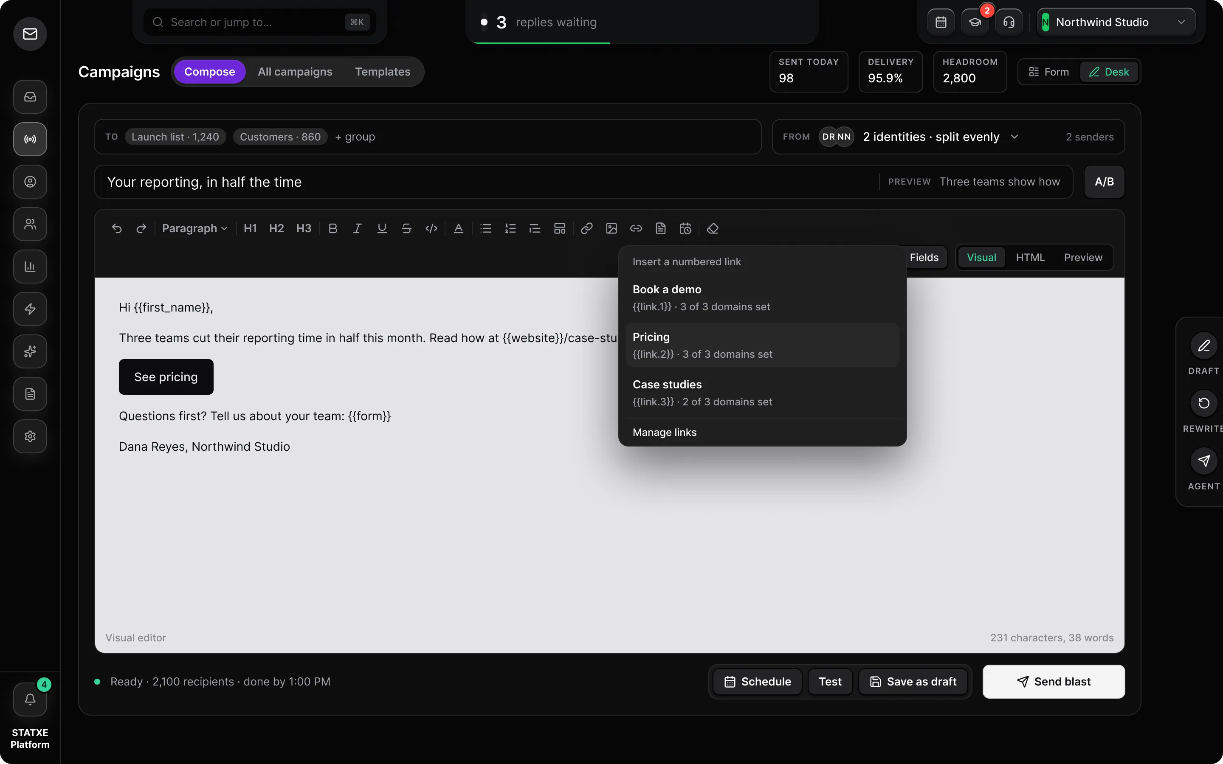Click Save as draft
Screen dimensions: 1223x764
click(913, 682)
